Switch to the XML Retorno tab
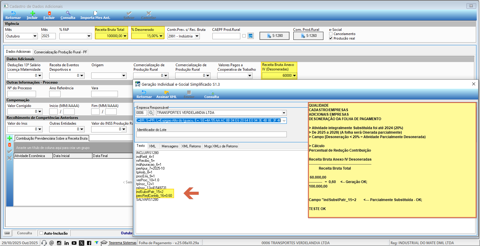The image size is (480, 246). pos(191,146)
